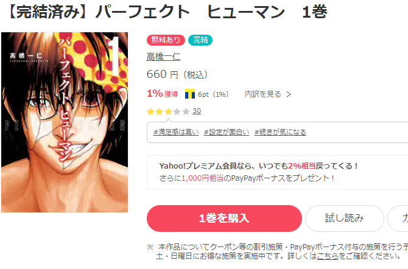Click the gray fifth star
The width and height of the screenshot is (408, 269).
click(186, 111)
